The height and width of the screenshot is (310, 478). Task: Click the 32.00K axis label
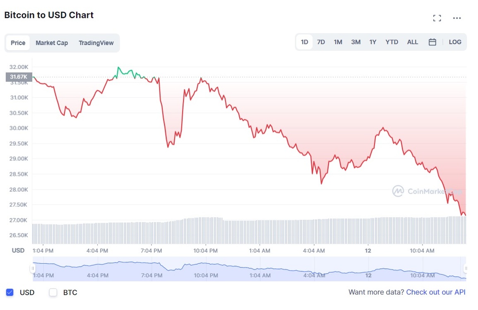[19, 67]
